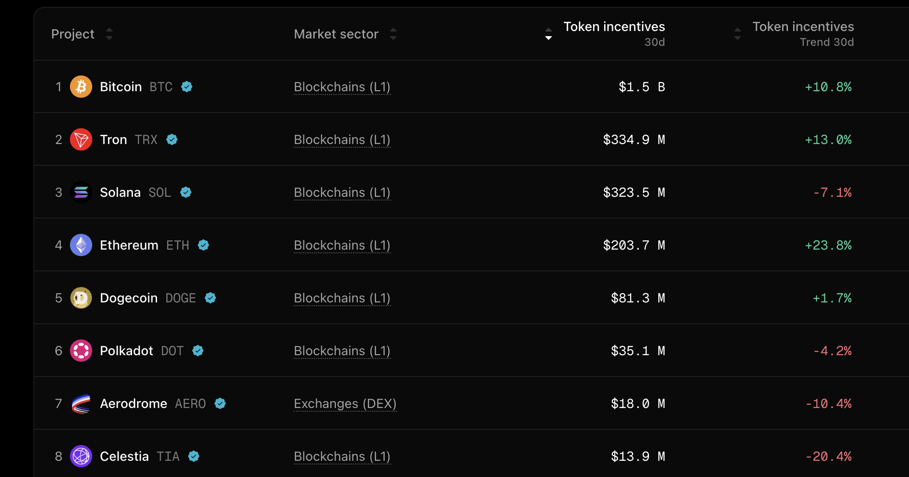Open the Solana project name link
This screenshot has height=477, width=909.
120,192
